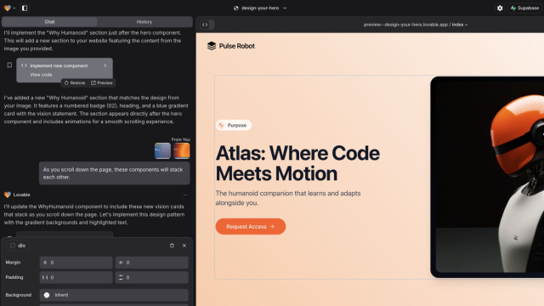This screenshot has height=306, width=544.
Task: Click the Supabase button
Action: tap(524, 8)
